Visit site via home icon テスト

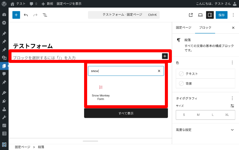coord(18,4)
